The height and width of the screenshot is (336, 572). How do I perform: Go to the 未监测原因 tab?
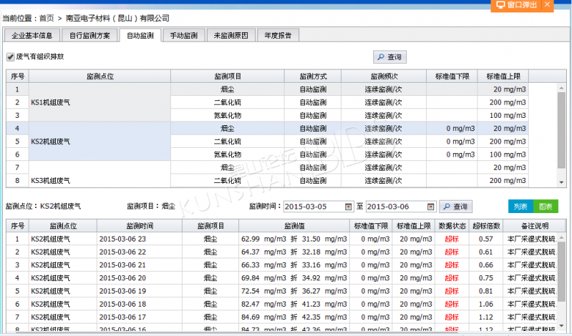[x=231, y=35]
